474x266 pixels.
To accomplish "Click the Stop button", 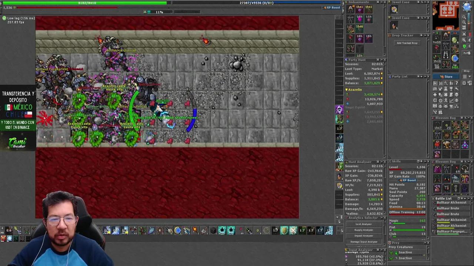I will point(467,71).
